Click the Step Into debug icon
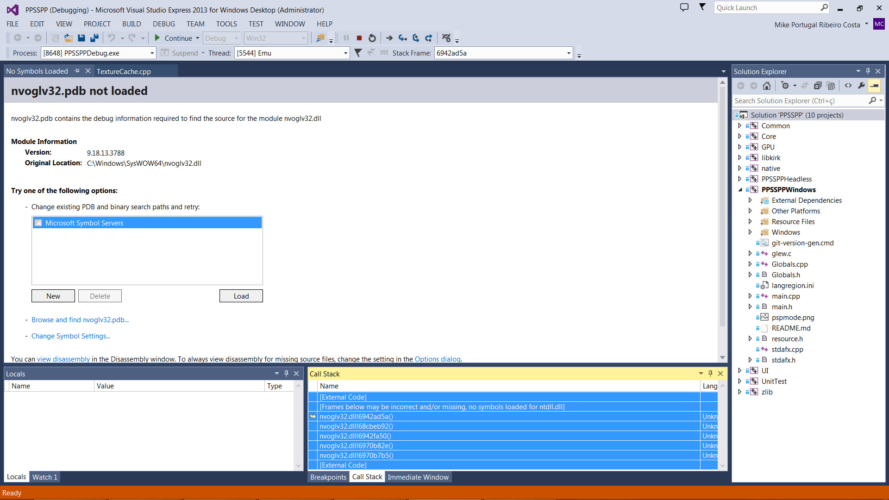This screenshot has width=889, height=500. click(402, 38)
